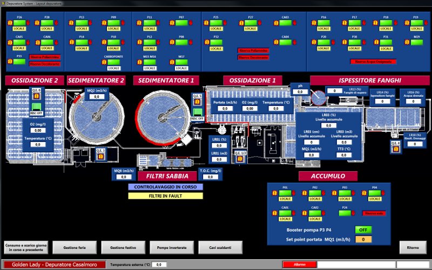
Task: Select the alarm icon left of P13
Action: pos(72,23)
